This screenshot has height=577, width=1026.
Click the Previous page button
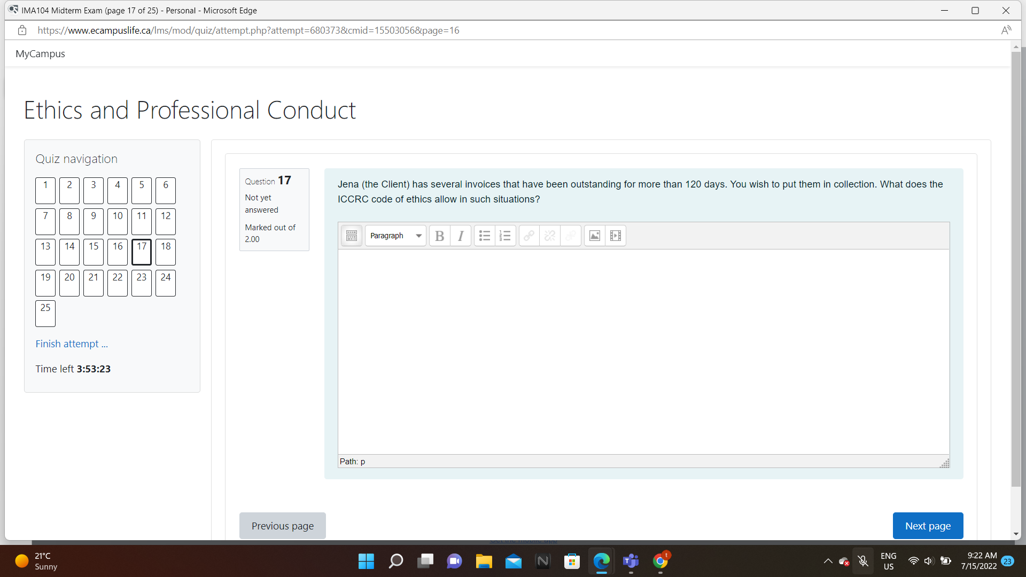(282, 526)
